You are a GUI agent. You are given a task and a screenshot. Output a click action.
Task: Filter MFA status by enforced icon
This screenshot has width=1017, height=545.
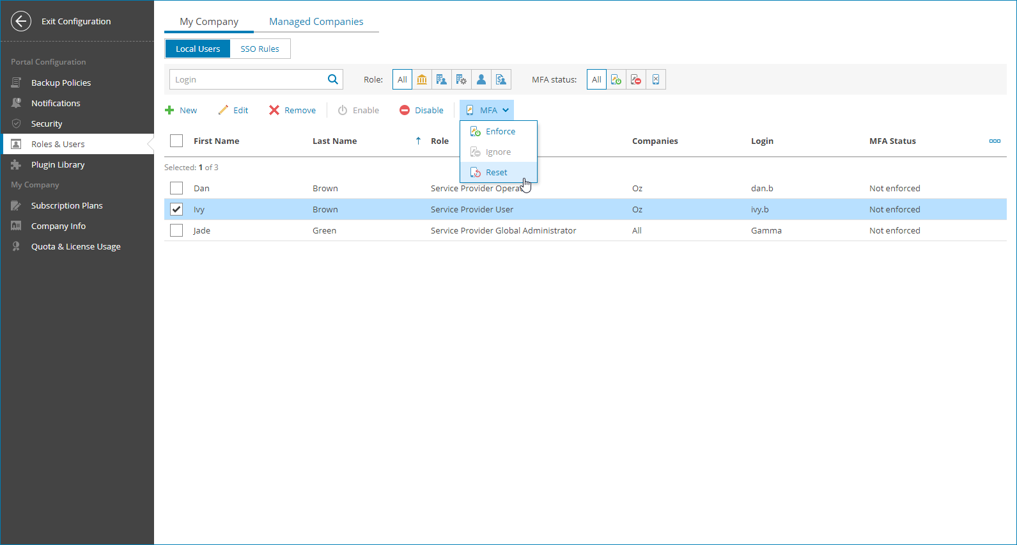tap(616, 79)
